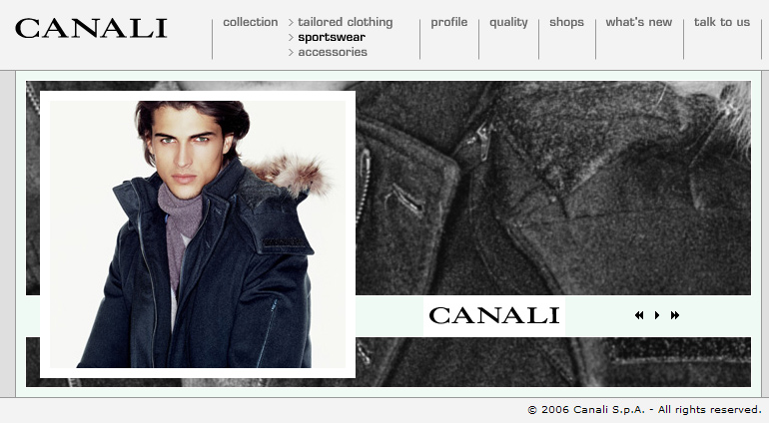This screenshot has height=423, width=769.
Task: Open the shops page
Action: point(566,23)
